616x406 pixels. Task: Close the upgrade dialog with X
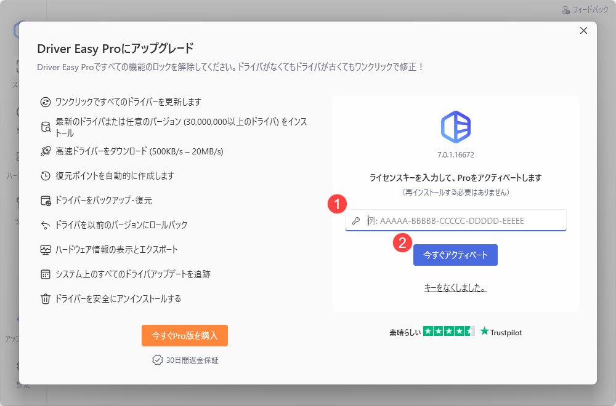(x=583, y=31)
